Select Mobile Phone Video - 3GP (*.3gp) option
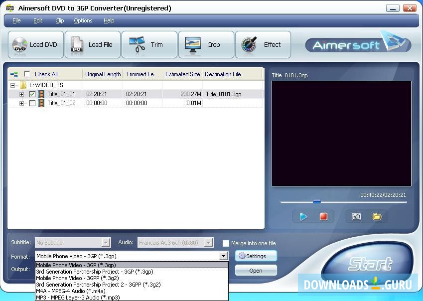Image resolution: width=423 pixels, height=301 pixels. pyautogui.click(x=132, y=265)
